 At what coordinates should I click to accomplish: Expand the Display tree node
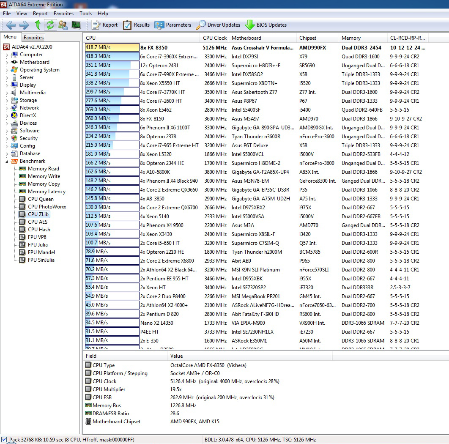7,85
